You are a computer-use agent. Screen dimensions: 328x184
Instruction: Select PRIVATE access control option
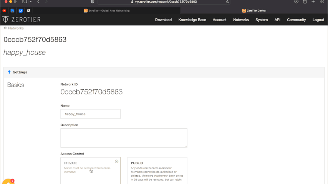pyautogui.click(x=90, y=171)
